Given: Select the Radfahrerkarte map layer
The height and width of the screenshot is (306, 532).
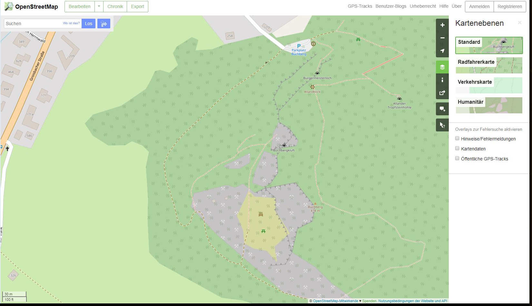Looking at the screenshot, I should click(489, 65).
